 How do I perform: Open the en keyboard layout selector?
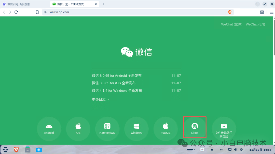(x=221, y=149)
